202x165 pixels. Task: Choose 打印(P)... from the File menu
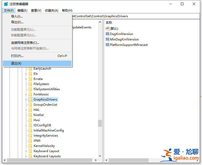coord(37,56)
